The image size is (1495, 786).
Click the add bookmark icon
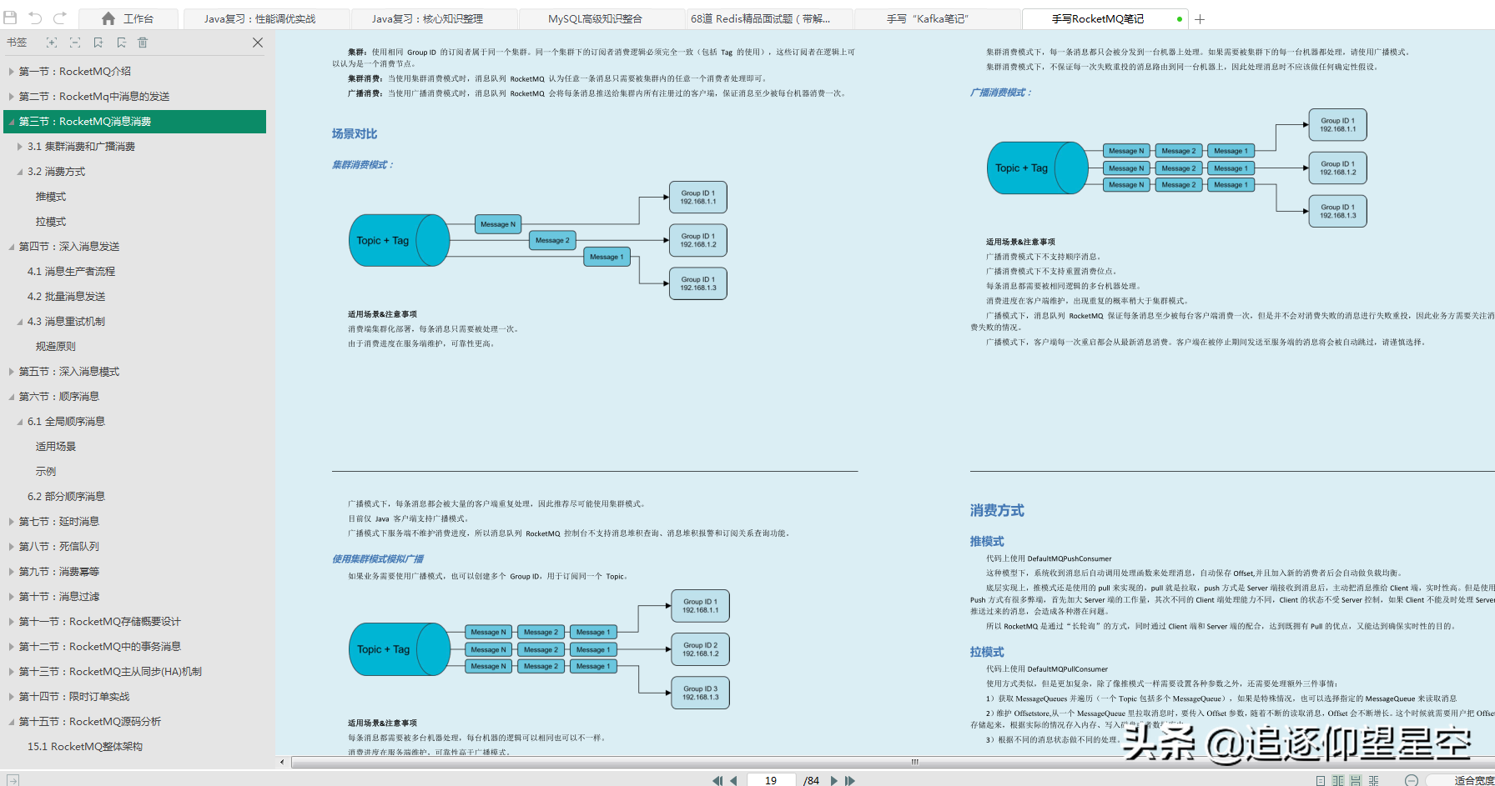coord(98,43)
